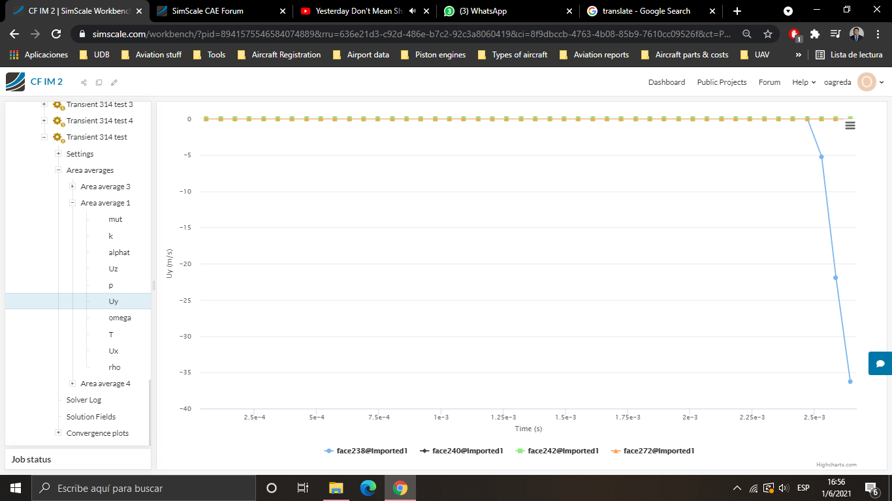Click the zoom magnifier icon in the address bar

pos(747,34)
